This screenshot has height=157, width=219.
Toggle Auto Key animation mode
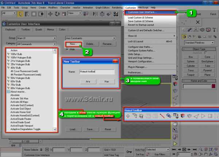139,150
